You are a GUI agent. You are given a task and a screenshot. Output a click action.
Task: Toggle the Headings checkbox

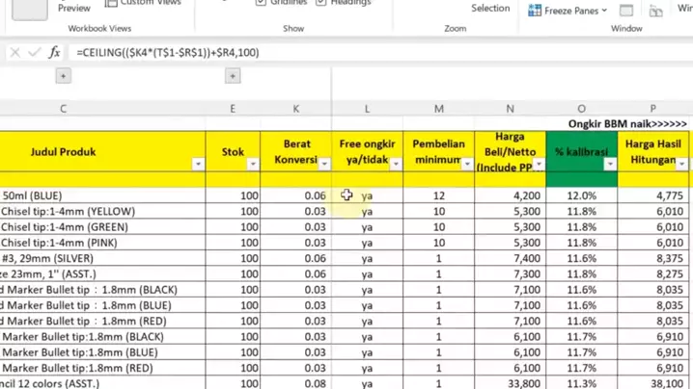(323, 3)
